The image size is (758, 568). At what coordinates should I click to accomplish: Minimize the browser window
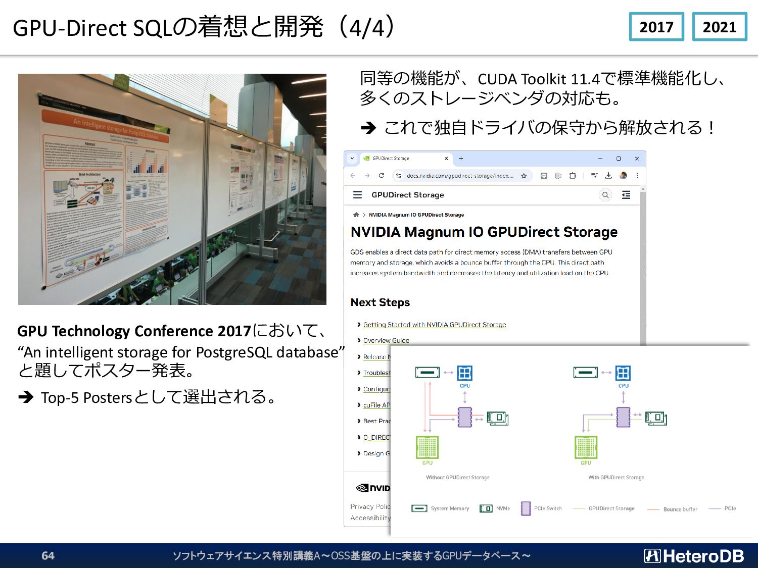600,159
